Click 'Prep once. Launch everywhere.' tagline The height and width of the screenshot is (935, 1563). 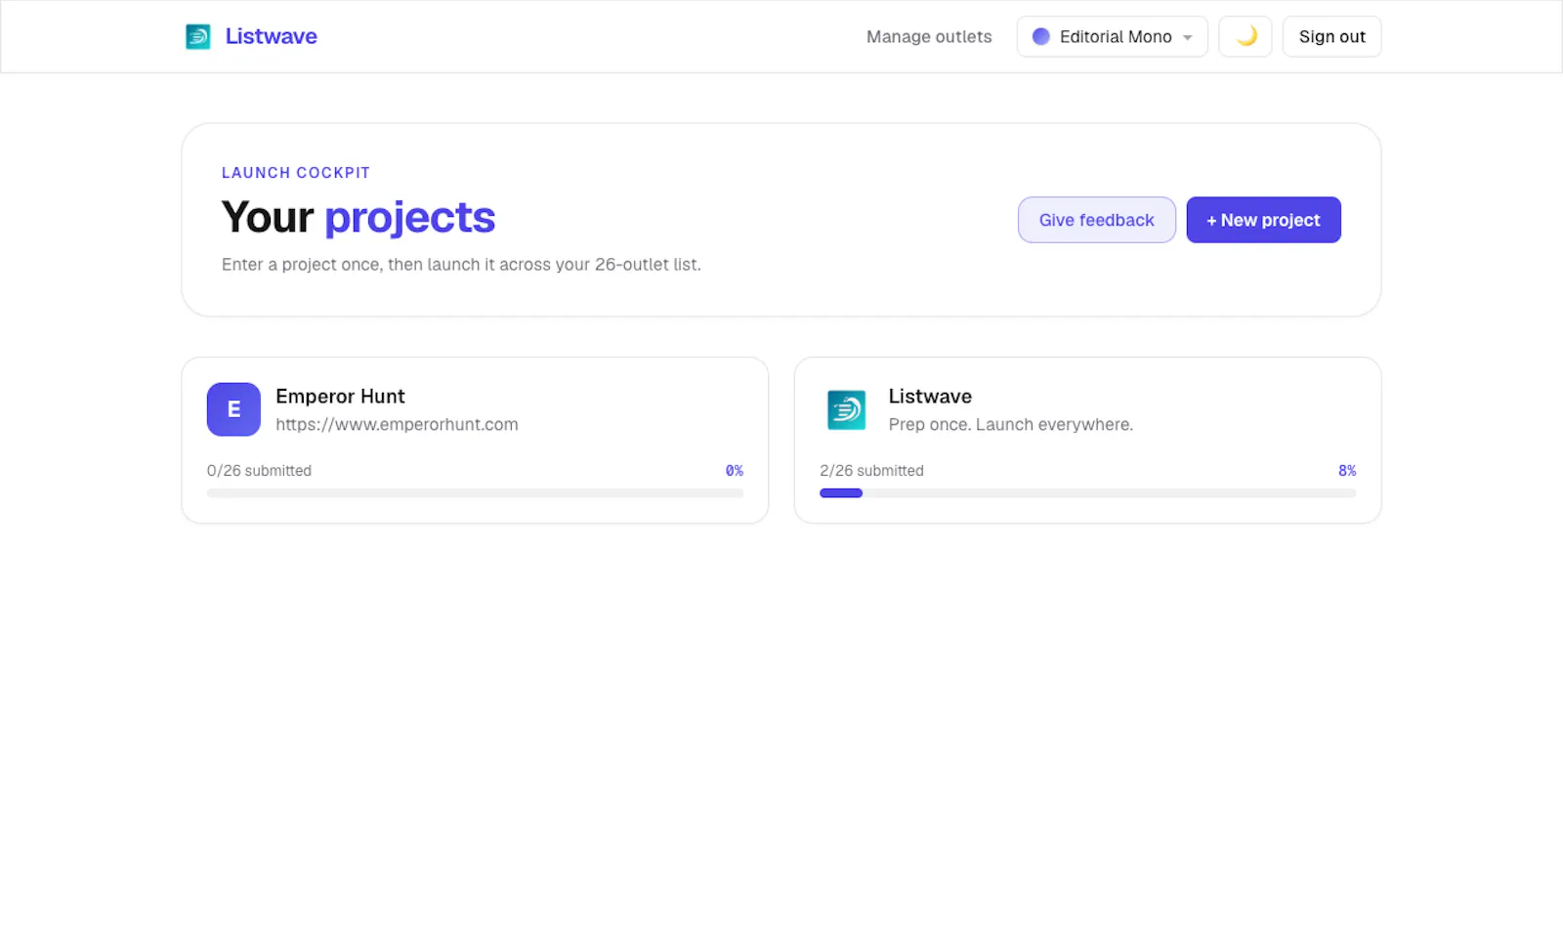click(1011, 424)
